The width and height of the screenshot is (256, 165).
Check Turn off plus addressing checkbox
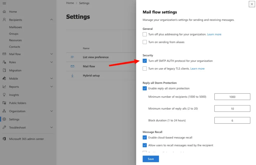click(x=145, y=34)
